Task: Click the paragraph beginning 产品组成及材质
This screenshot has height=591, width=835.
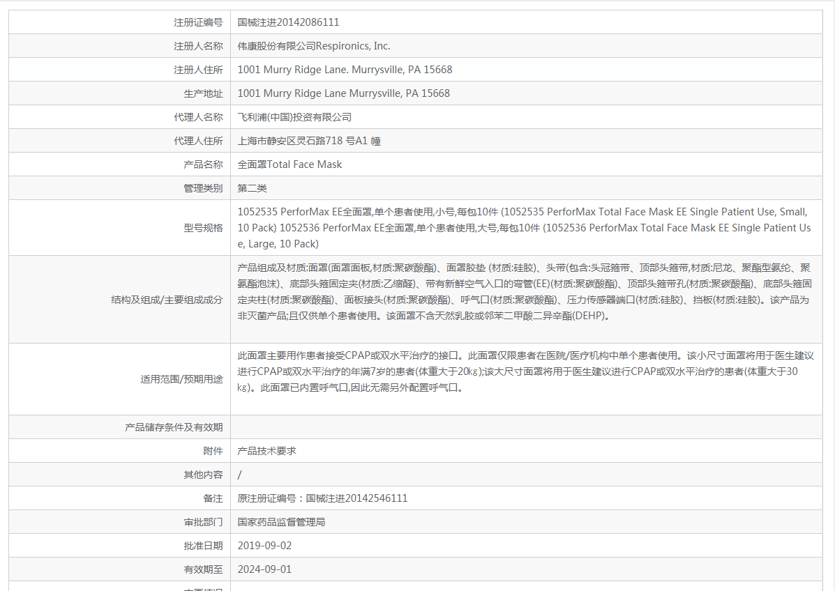Action: coord(525,291)
